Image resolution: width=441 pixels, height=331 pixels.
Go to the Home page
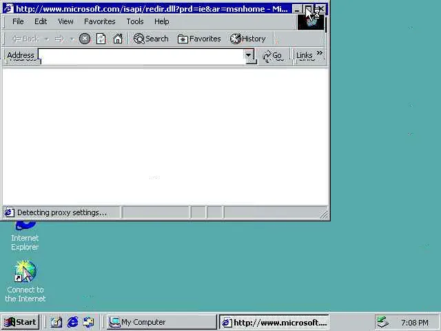tap(118, 39)
